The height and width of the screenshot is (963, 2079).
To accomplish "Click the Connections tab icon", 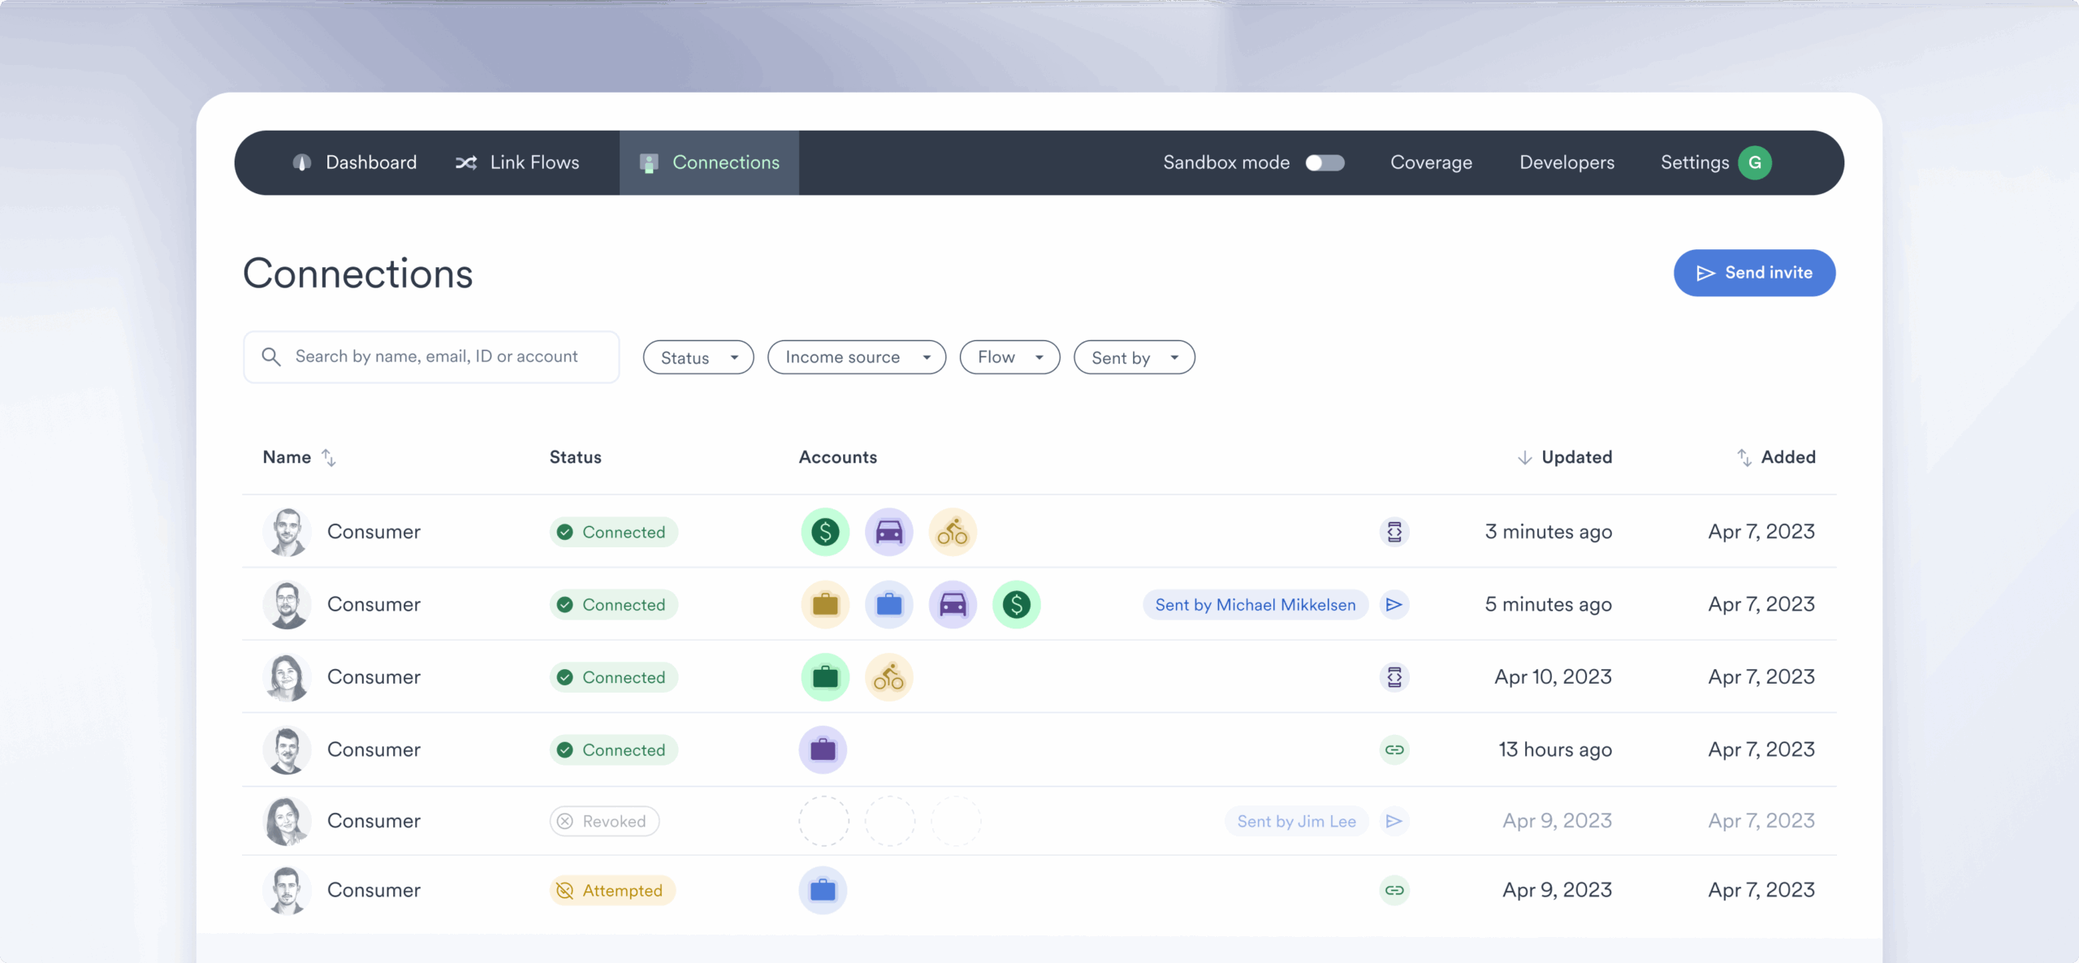I will (x=649, y=162).
